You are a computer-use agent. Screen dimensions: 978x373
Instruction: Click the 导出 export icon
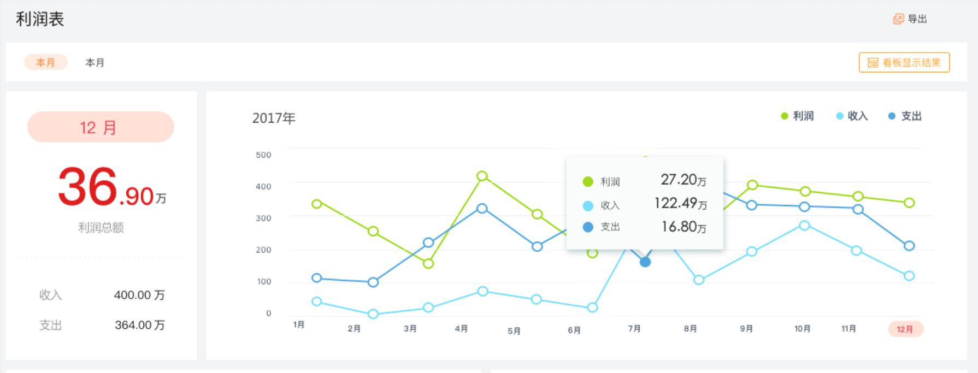click(898, 19)
